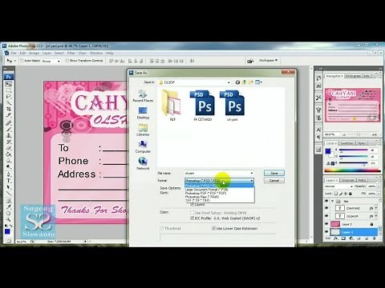
Task: Select the Move tool in toolbox
Action: 8,84
